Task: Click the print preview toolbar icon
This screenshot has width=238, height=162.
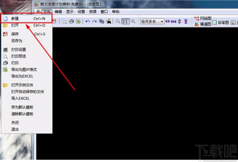Action: pos(64,21)
